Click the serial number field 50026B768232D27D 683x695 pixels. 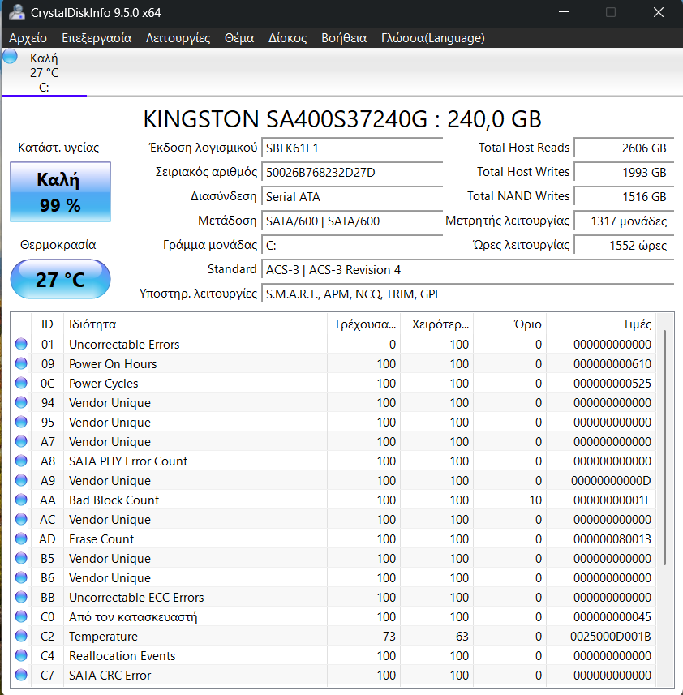click(x=352, y=173)
